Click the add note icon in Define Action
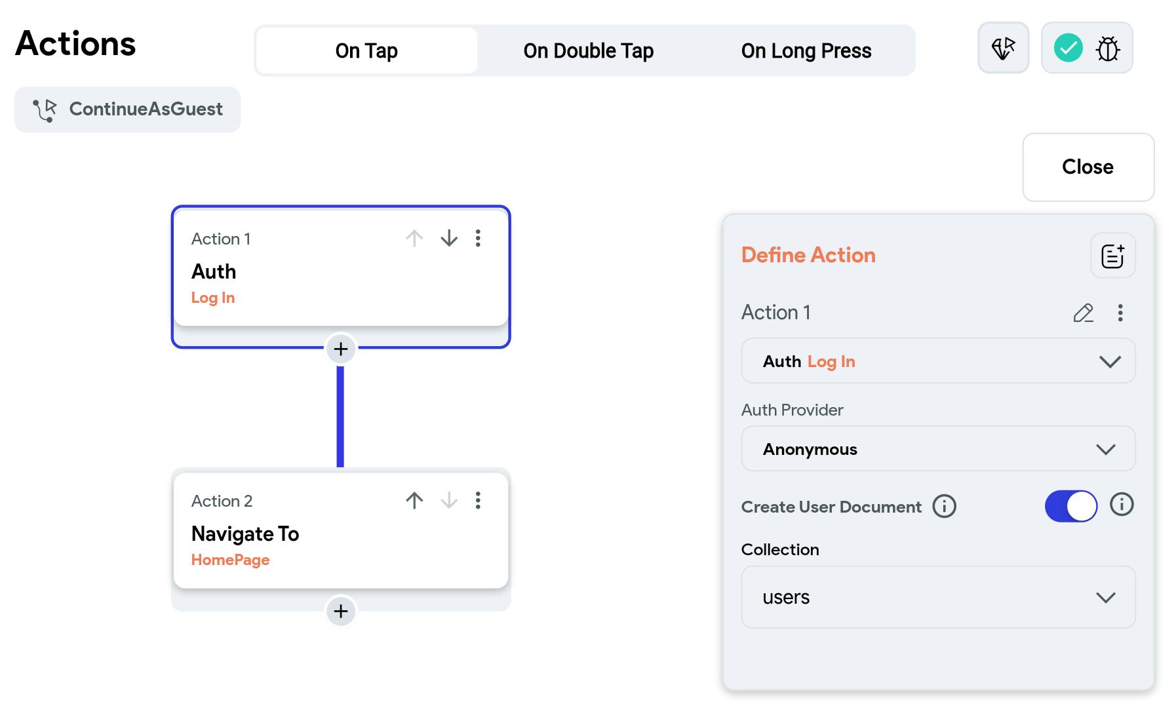The image size is (1176, 725). point(1112,256)
